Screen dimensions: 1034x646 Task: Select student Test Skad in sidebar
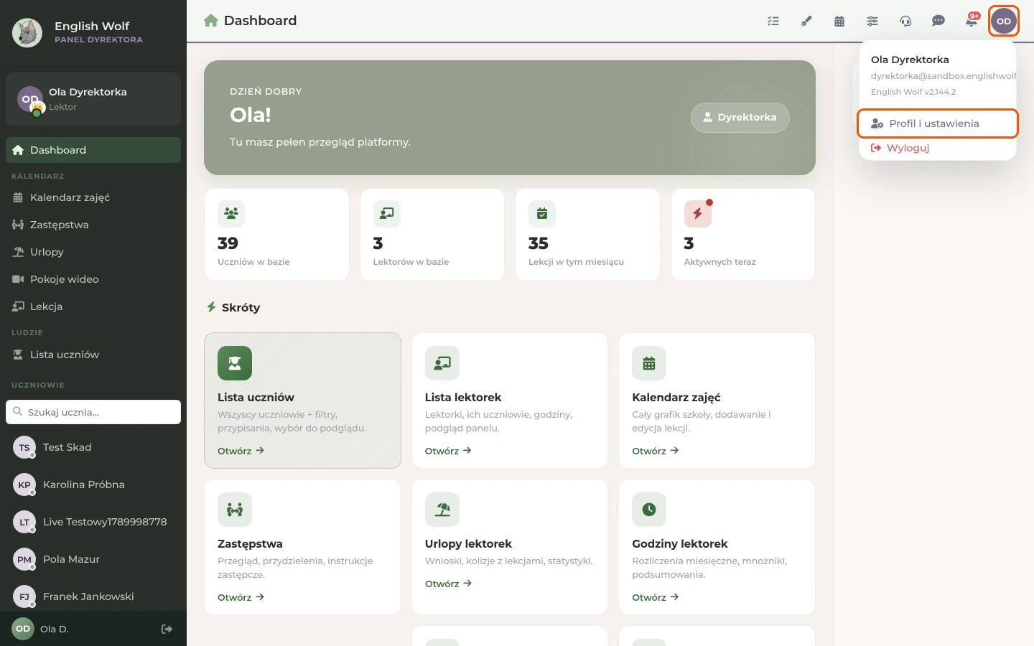pos(93,447)
